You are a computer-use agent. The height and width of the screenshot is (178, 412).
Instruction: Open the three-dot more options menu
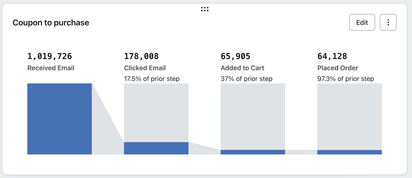pos(388,22)
